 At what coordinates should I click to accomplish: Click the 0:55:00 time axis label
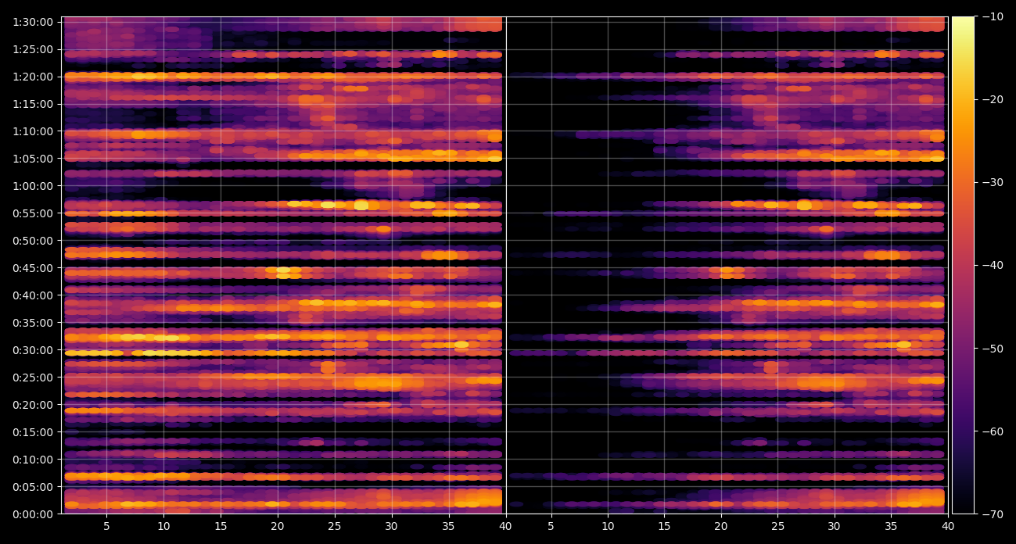coord(33,213)
